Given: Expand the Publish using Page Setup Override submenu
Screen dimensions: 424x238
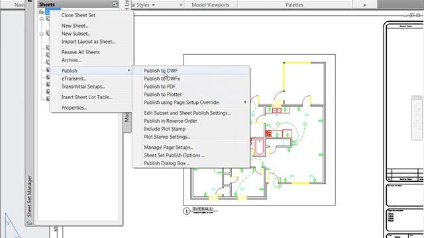Looking at the screenshot, I should (245, 102).
